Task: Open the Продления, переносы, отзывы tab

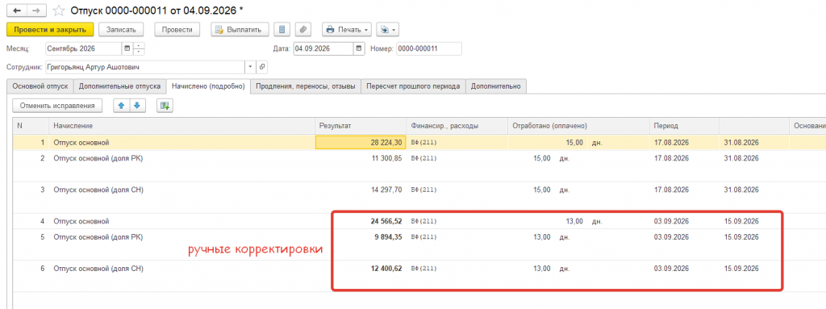Action: coord(306,86)
